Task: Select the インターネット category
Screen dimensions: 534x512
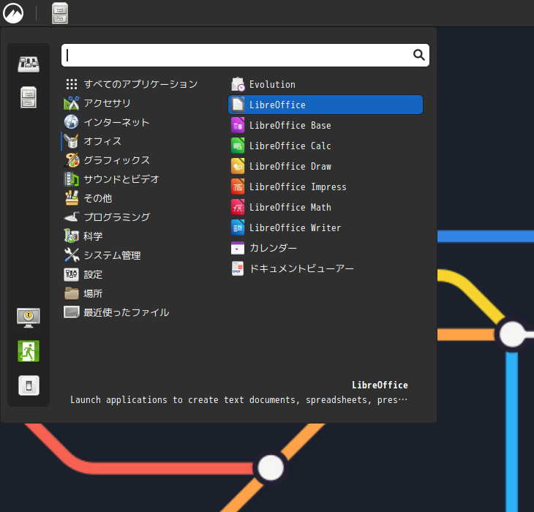Action: (107, 122)
